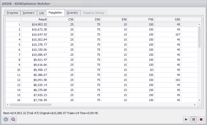Image resolution: width=207 pixels, height=125 pixels.
Task: Select row number 16 header
Action: click(x=13, y=100)
